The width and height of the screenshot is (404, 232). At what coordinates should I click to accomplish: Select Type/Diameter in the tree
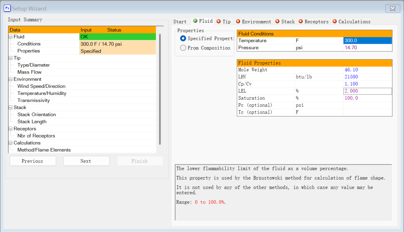[34, 65]
